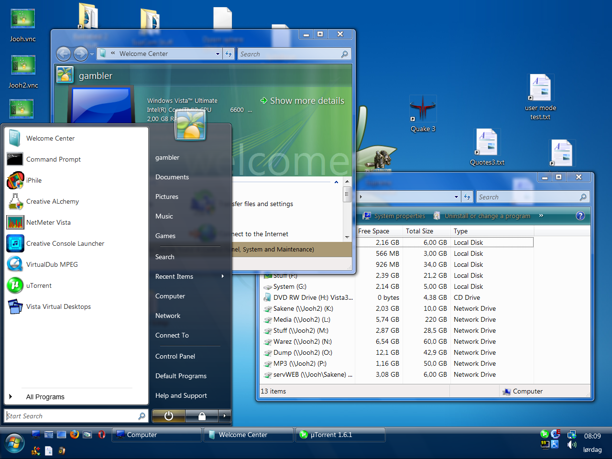Select the DVD RW Drive (H:) row
The width and height of the screenshot is (612, 459).
[397, 297]
